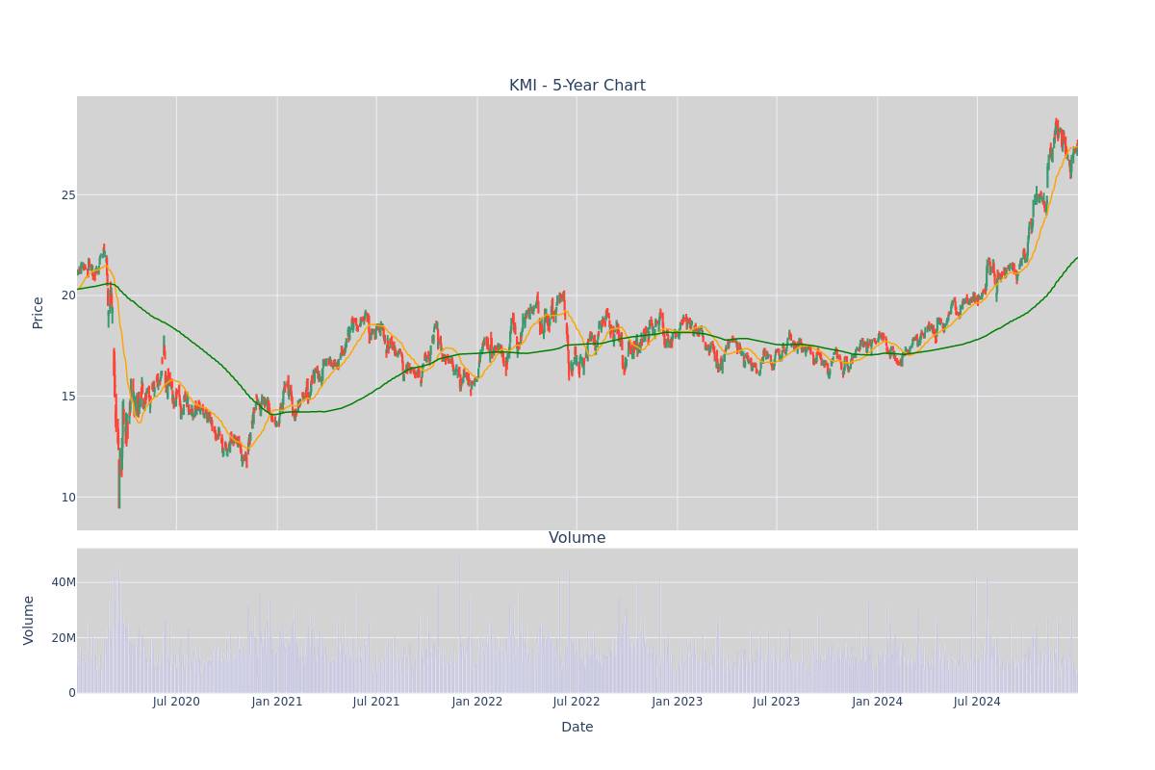Select the rotated "Volume" y-axis label
The height and width of the screenshot is (770, 1155).
pyautogui.click(x=30, y=620)
